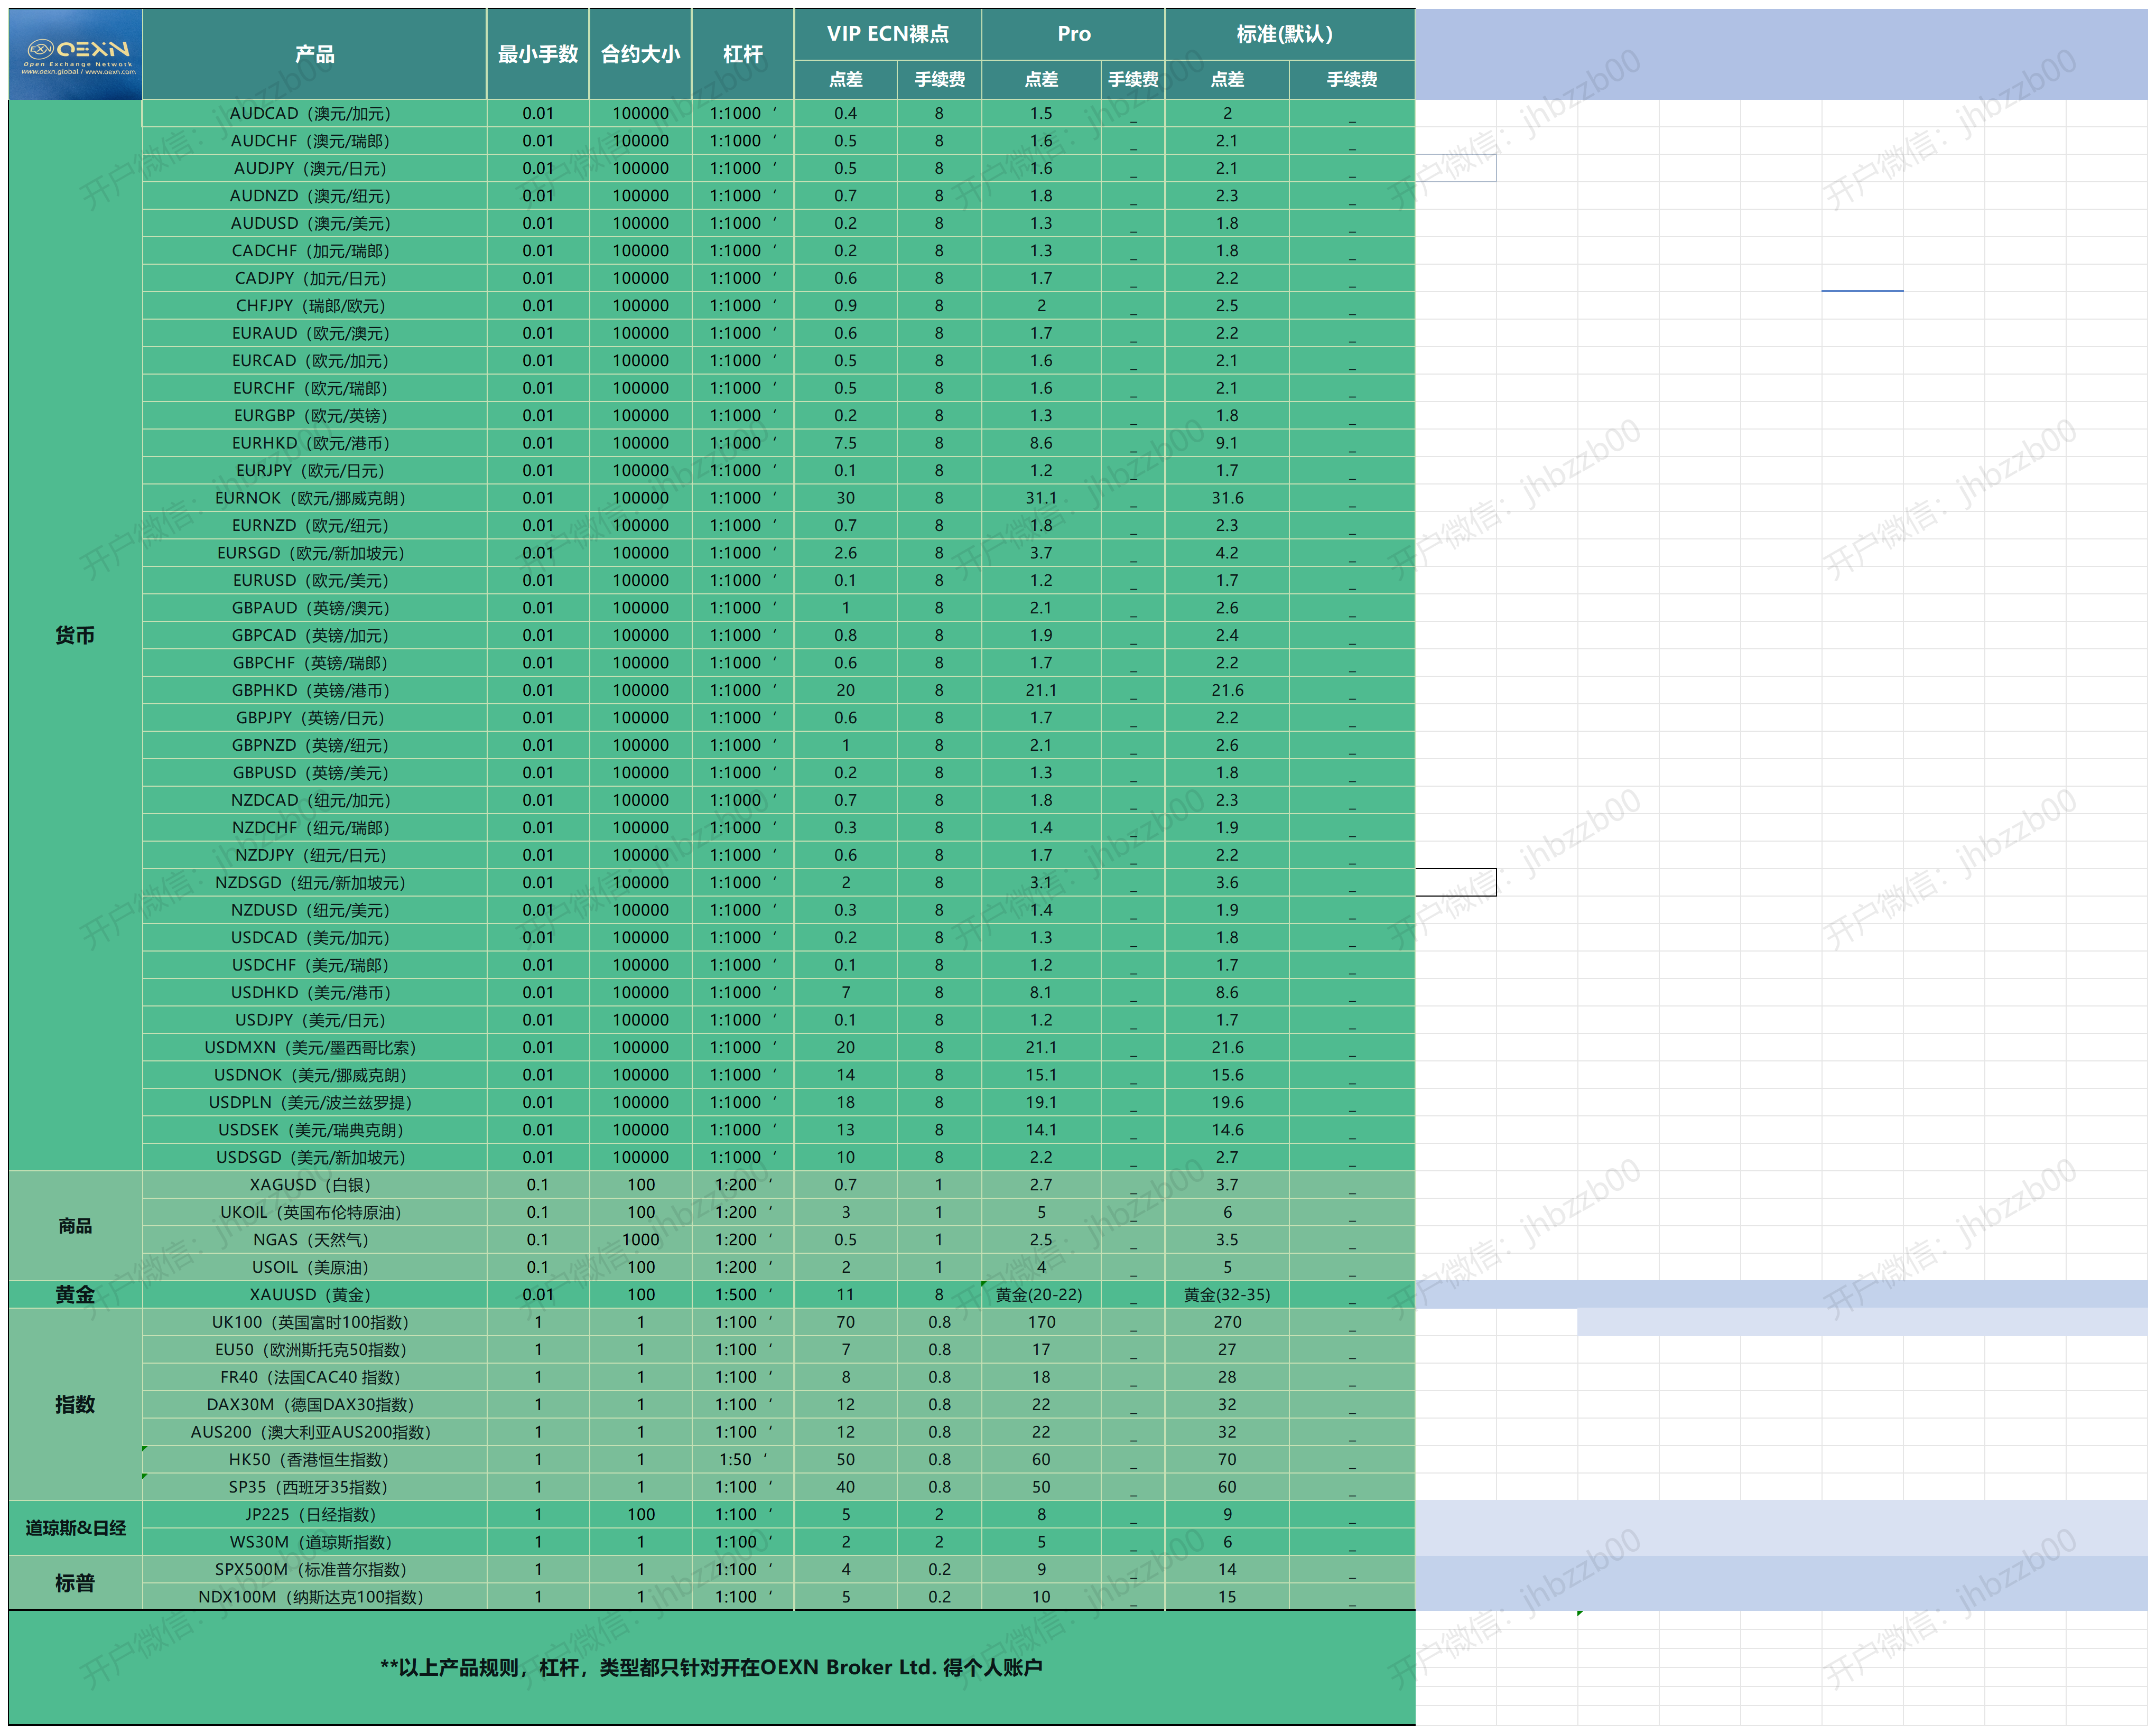
Task: Select the EURNOK (欧元/挪威克朗) cell
Action: click(x=314, y=498)
